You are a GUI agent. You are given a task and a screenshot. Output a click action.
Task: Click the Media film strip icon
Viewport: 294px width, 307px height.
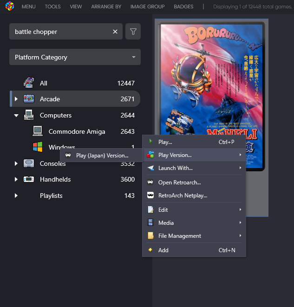(x=150, y=222)
